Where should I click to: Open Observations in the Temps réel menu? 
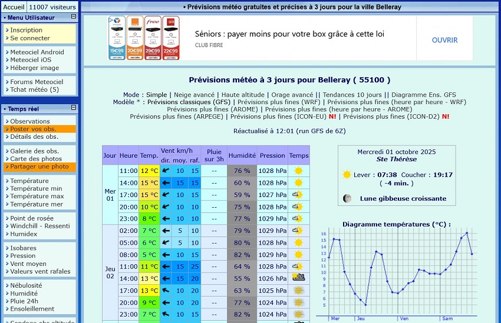(30, 121)
